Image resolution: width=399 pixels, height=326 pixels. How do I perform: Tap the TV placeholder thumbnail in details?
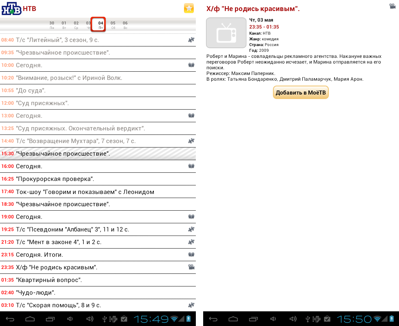[x=226, y=33]
